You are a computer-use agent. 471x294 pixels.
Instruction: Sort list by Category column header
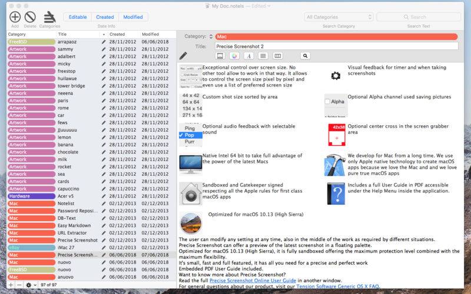[x=32, y=34]
